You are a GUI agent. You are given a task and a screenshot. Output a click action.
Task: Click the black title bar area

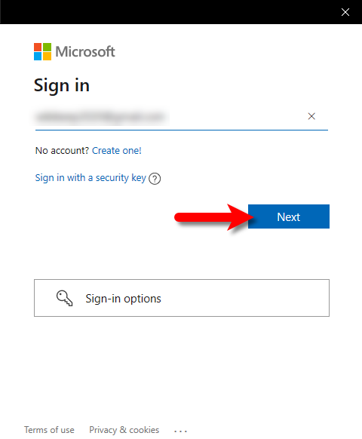[x=168, y=12]
